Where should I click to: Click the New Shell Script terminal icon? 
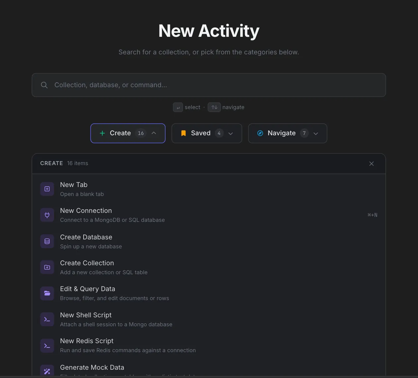point(47,319)
